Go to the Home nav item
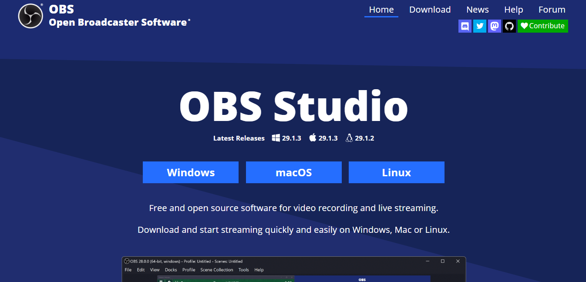Image resolution: width=586 pixels, height=282 pixels. (x=381, y=10)
